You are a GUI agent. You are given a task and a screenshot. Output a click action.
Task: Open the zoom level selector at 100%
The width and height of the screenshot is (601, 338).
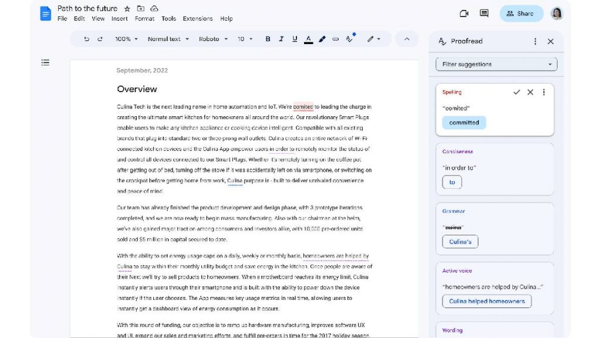(125, 39)
